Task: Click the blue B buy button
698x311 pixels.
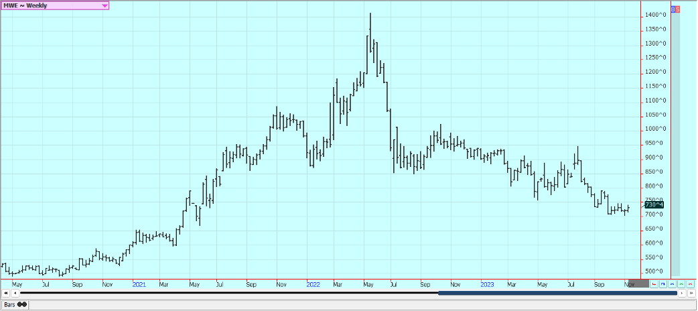Action: (673, 9)
